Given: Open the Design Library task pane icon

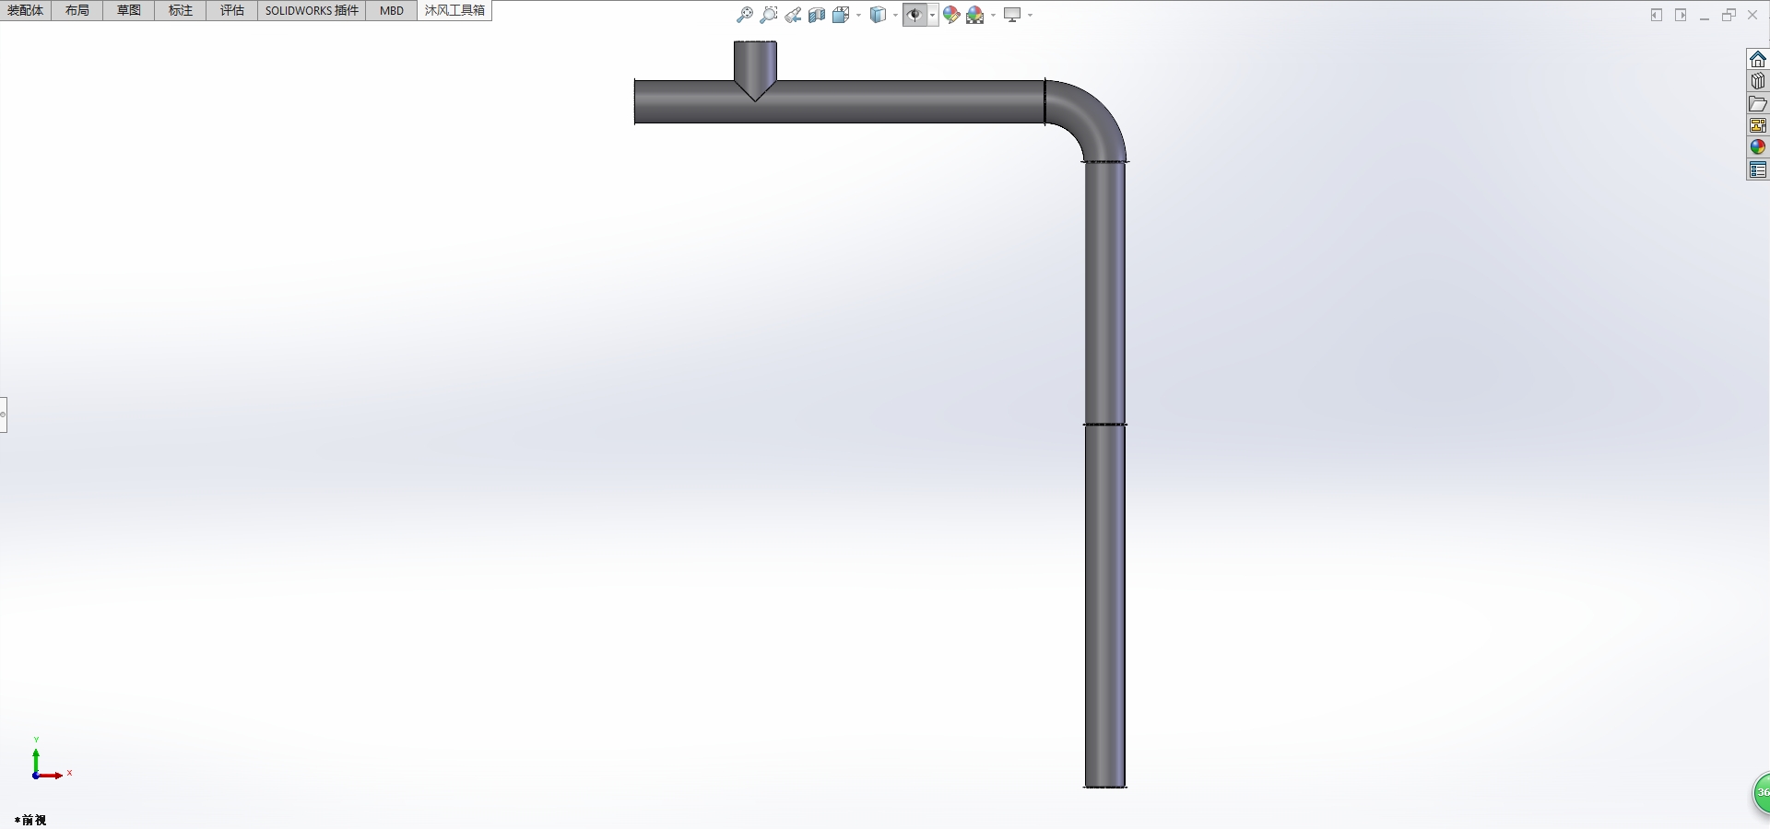Looking at the screenshot, I should 1758,81.
